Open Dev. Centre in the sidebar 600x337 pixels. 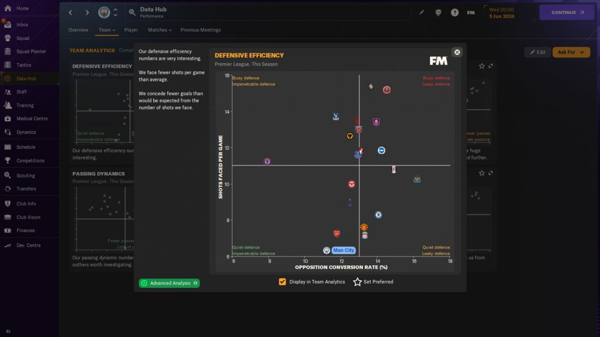coord(29,245)
